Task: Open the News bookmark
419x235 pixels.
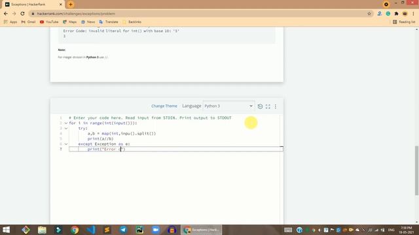Action: [88, 22]
